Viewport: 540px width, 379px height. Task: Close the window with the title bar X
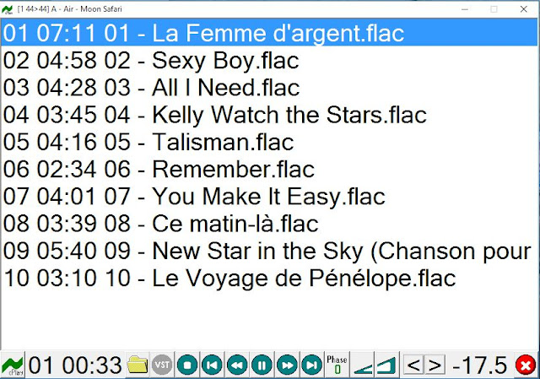click(524, 9)
